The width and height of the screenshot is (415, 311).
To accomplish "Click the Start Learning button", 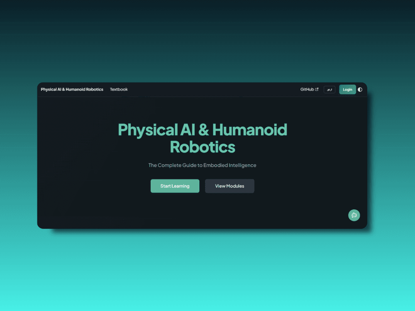I will [175, 186].
